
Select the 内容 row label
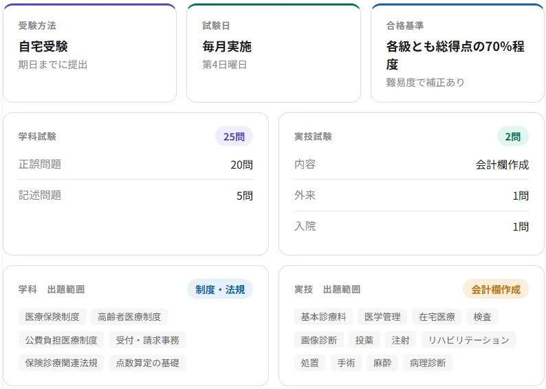(x=305, y=164)
